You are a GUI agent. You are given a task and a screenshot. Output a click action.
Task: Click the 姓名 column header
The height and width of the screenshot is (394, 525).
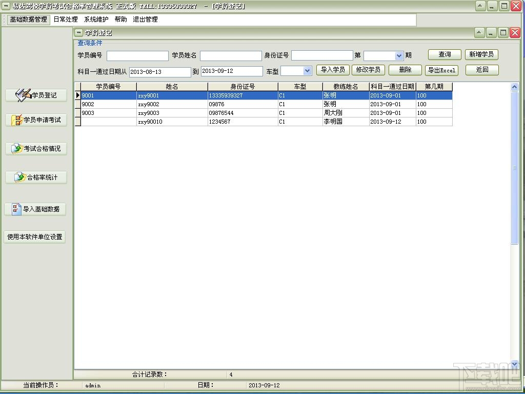click(x=172, y=86)
